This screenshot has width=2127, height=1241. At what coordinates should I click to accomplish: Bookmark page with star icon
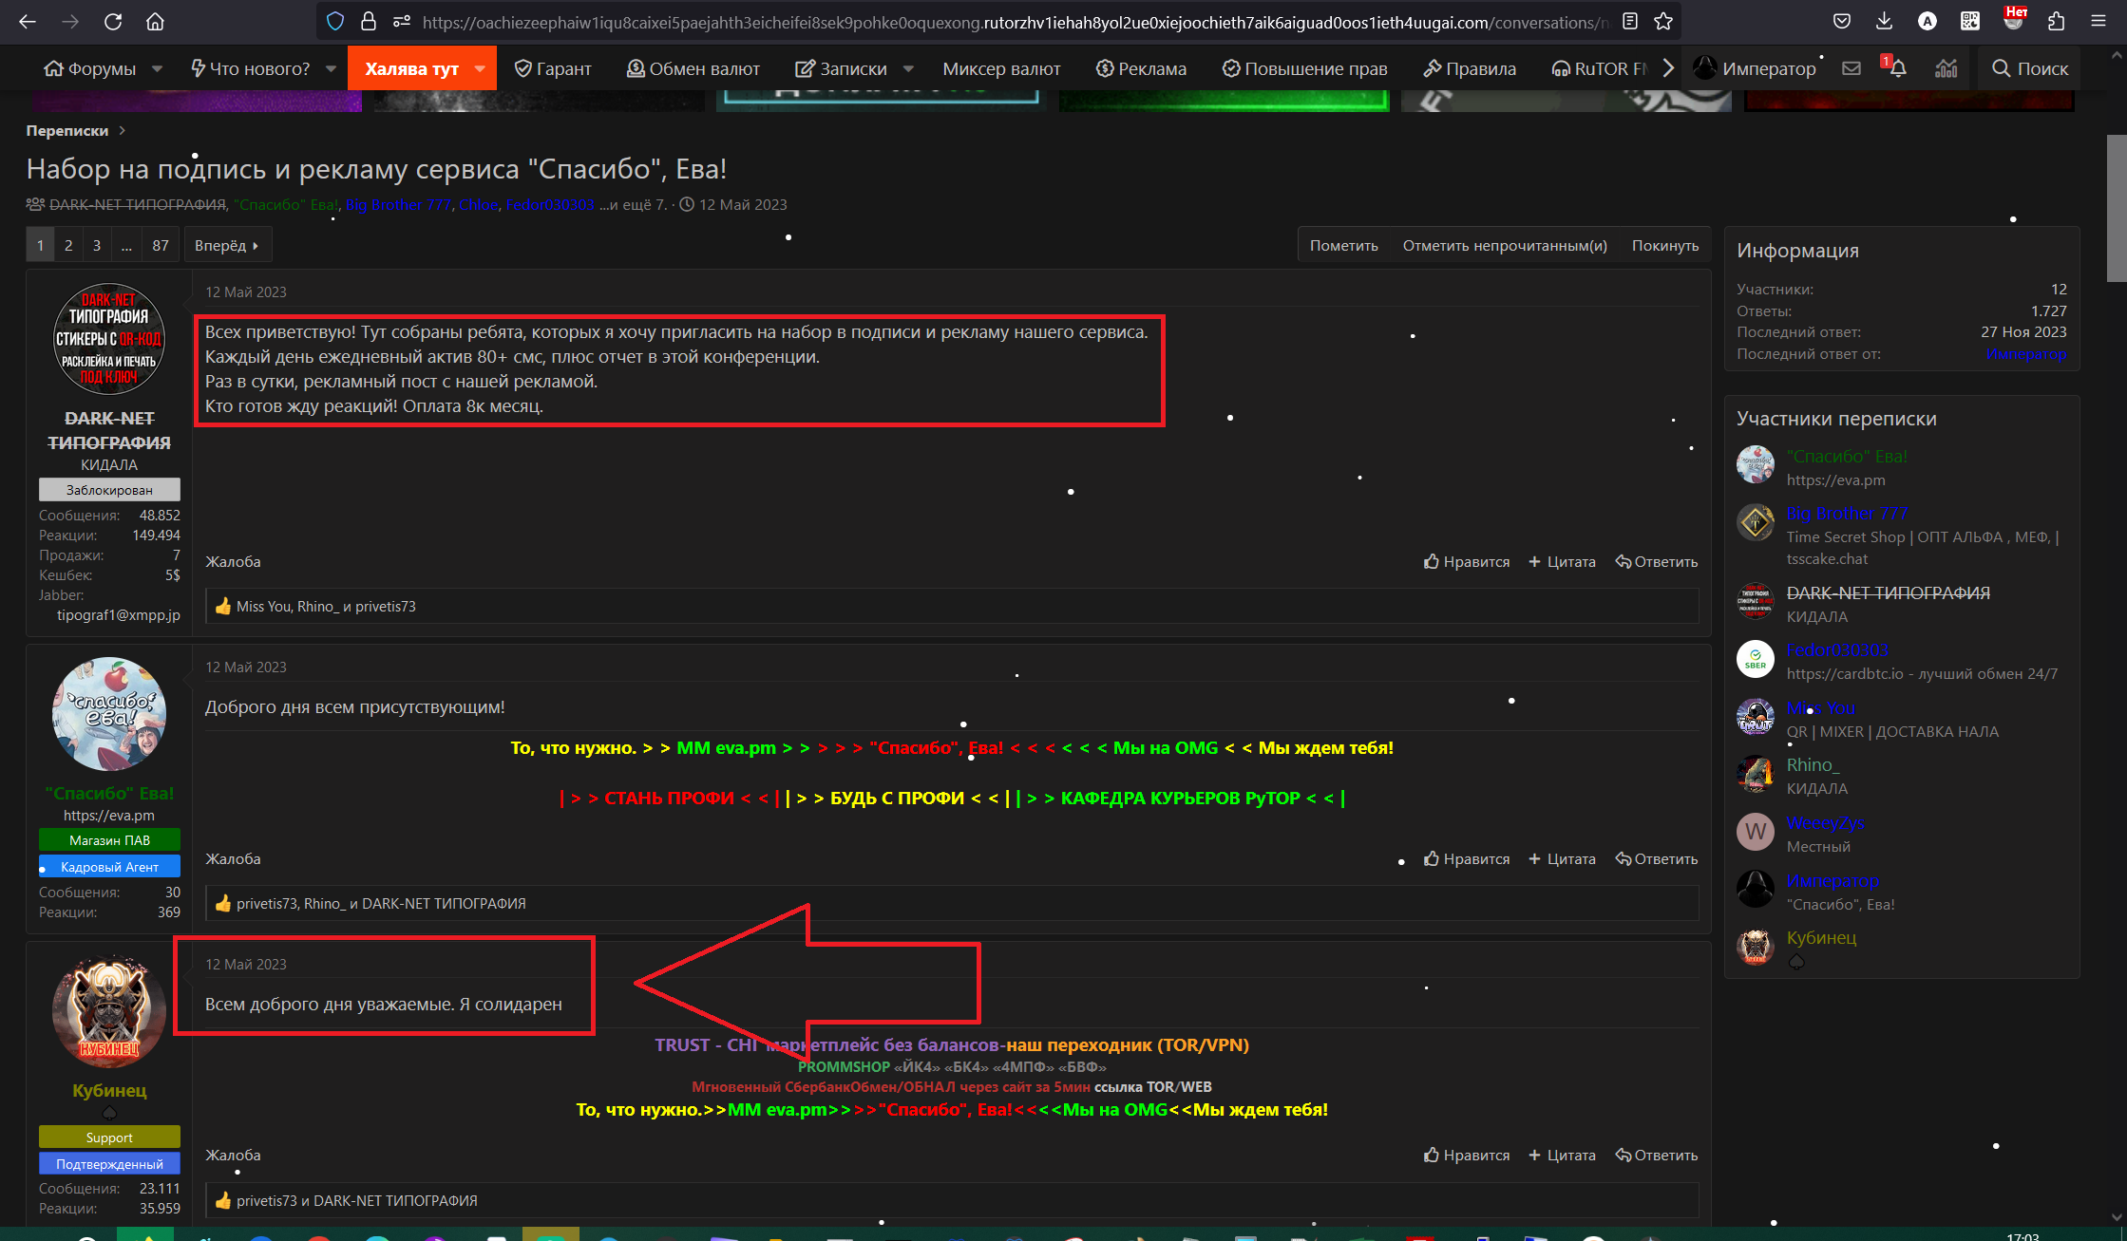(x=1662, y=21)
